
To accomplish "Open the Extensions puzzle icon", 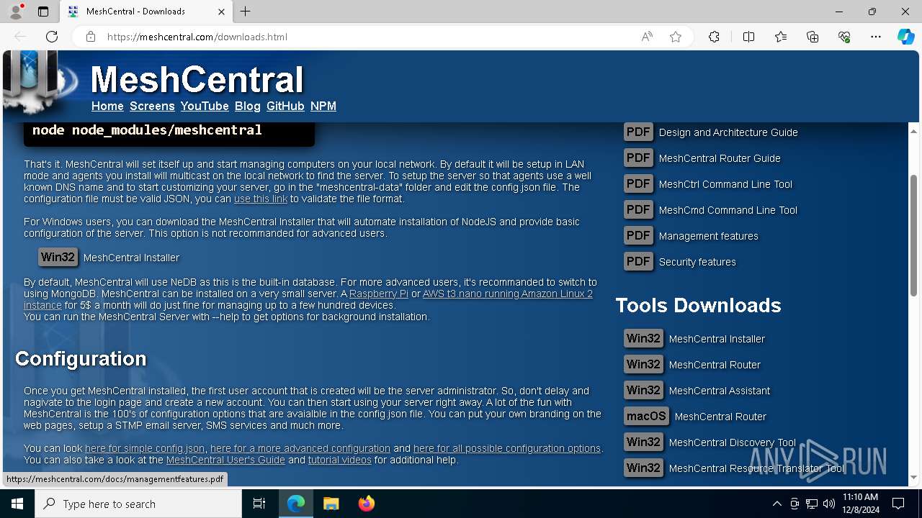I will [714, 37].
